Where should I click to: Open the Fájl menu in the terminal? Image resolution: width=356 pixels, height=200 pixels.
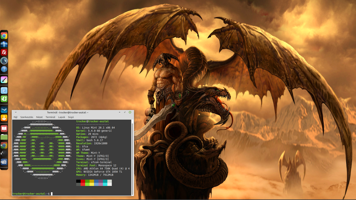16,117
